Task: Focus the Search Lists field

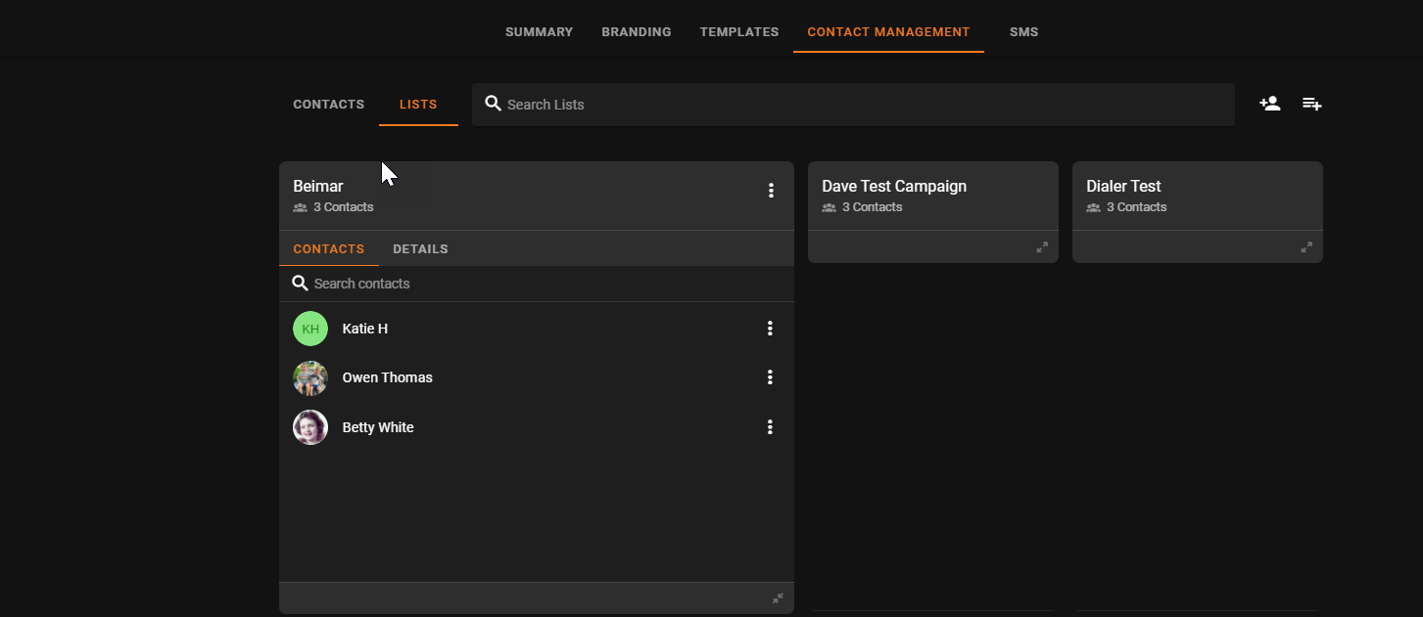Action: pyautogui.click(x=852, y=105)
